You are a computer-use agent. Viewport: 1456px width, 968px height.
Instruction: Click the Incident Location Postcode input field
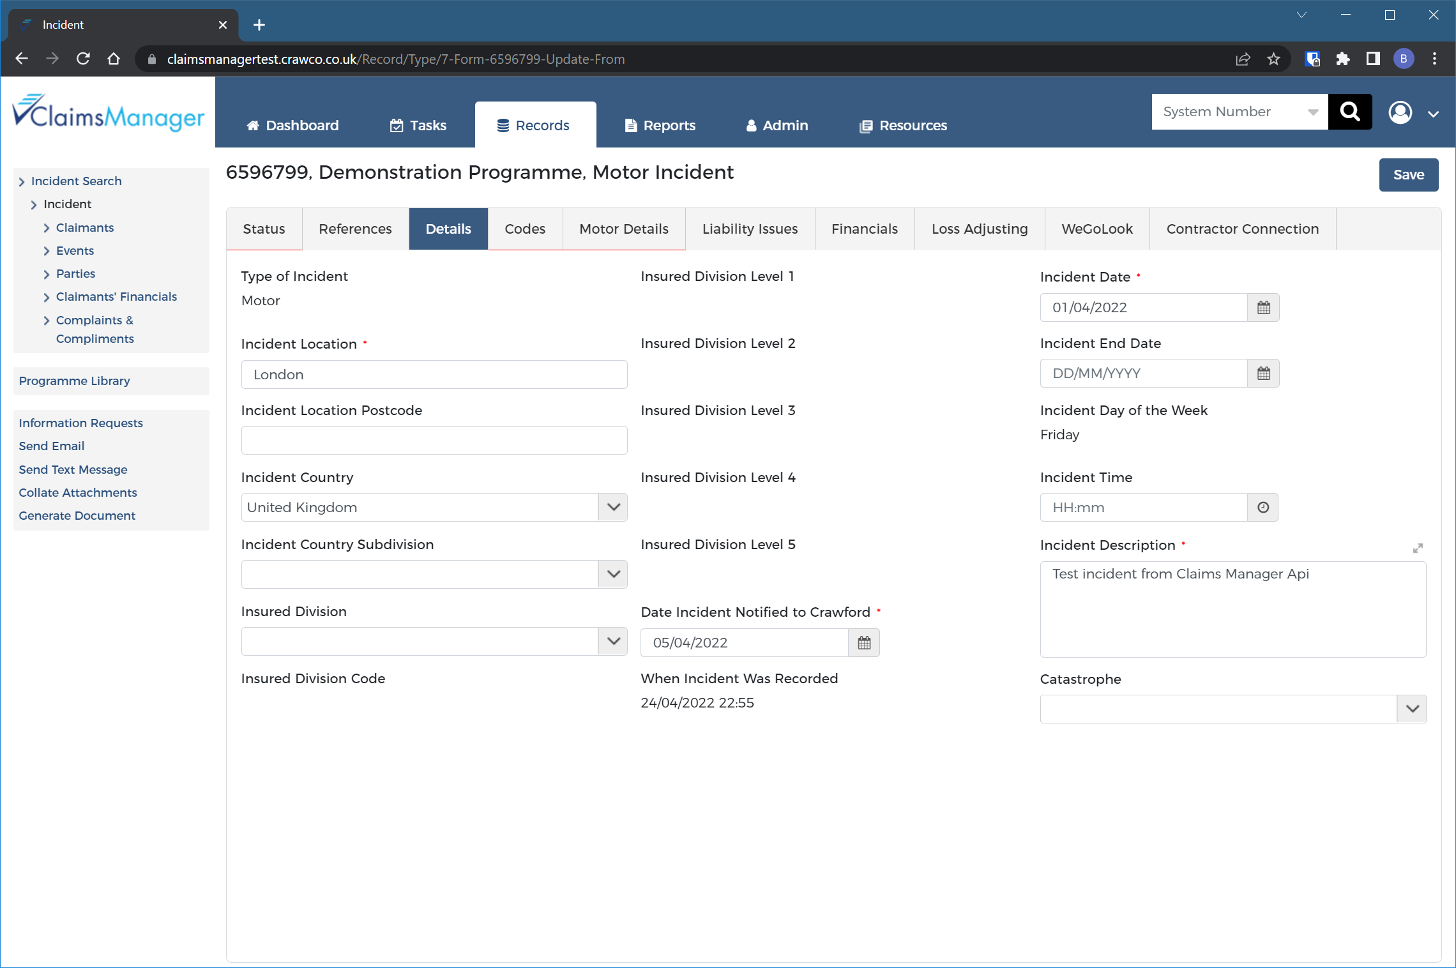(x=434, y=441)
